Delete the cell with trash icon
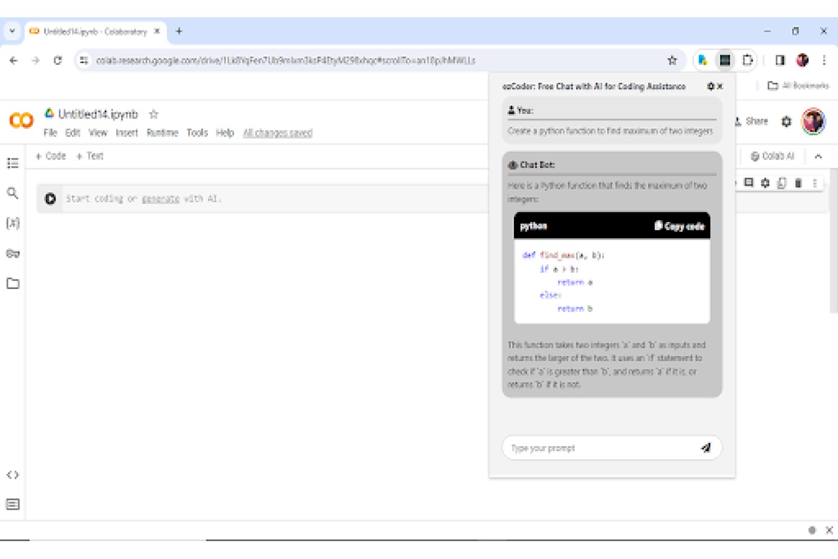838x559 pixels. tap(798, 183)
